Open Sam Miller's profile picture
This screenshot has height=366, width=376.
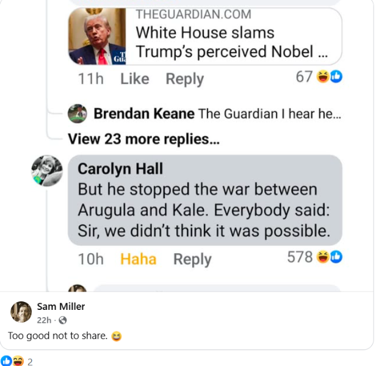tap(21, 312)
